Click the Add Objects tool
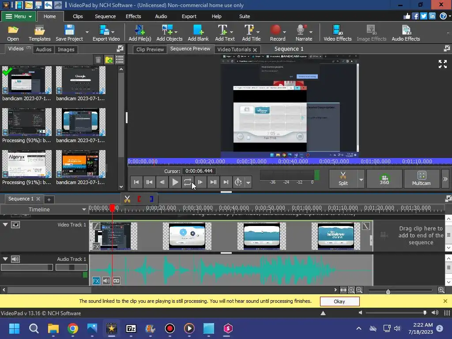452x339 pixels. pos(169,33)
